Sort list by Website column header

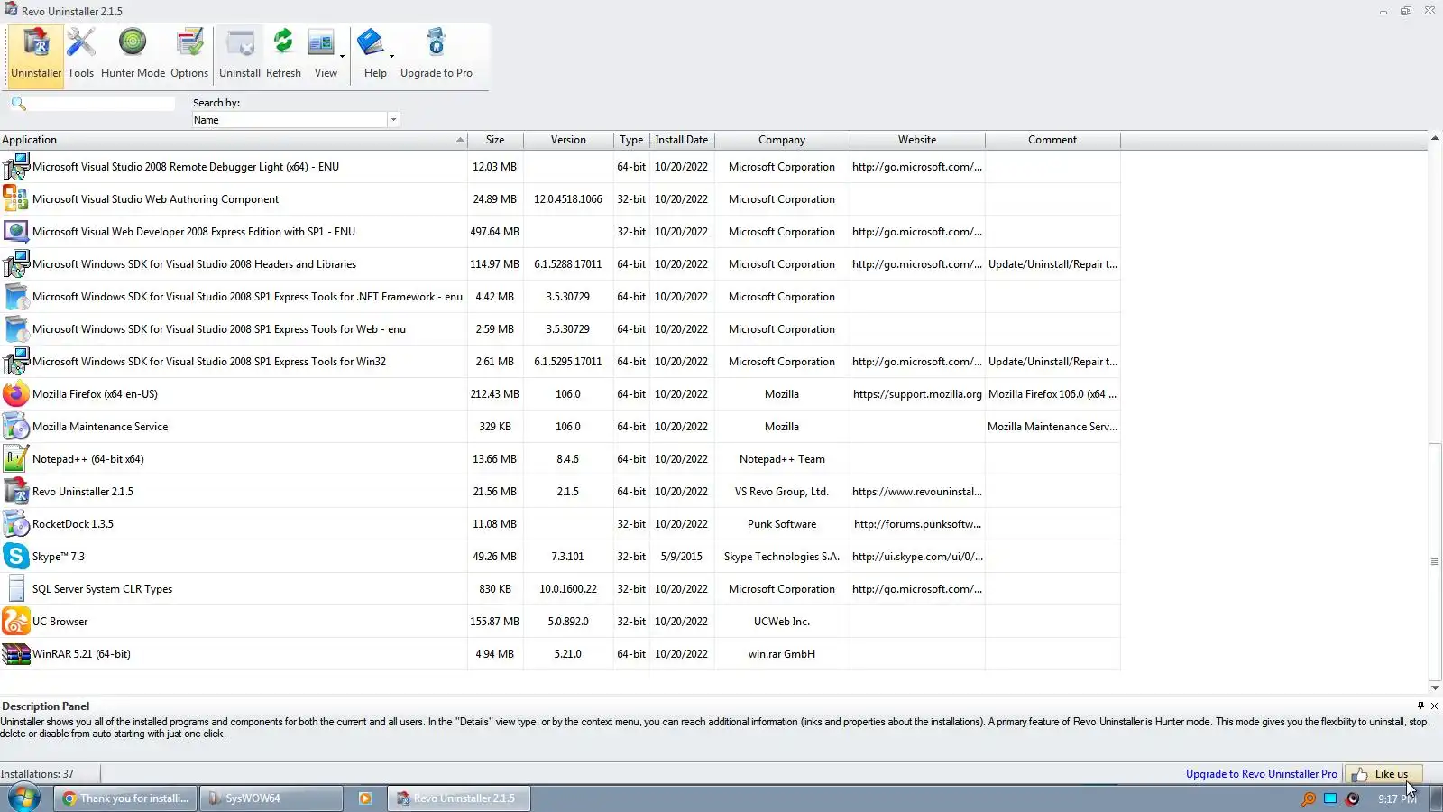click(917, 140)
